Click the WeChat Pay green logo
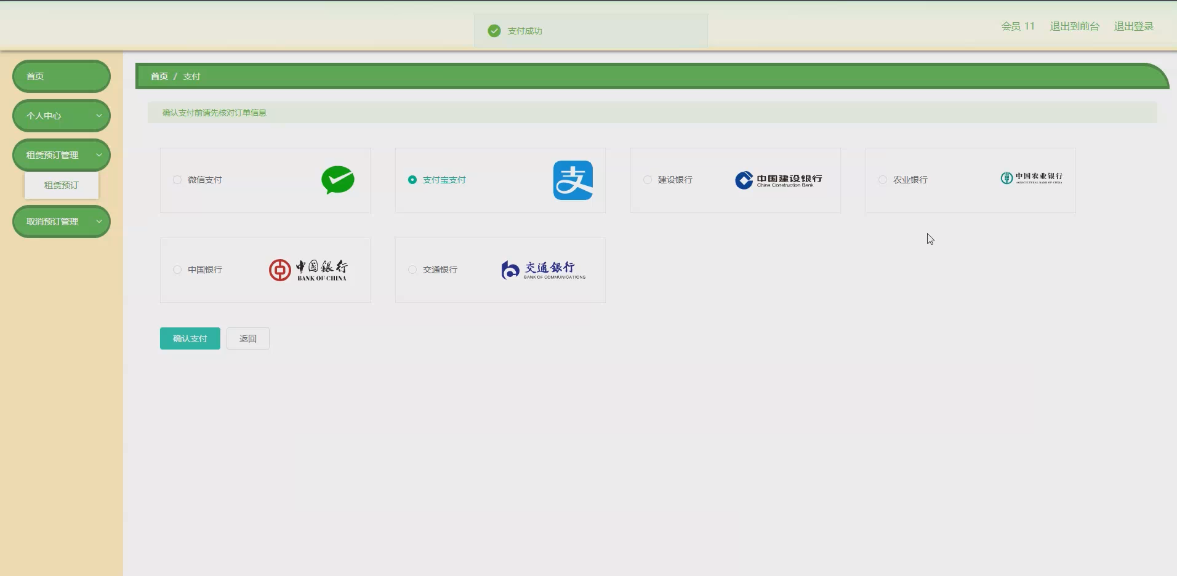This screenshot has width=1177, height=576. pos(338,180)
